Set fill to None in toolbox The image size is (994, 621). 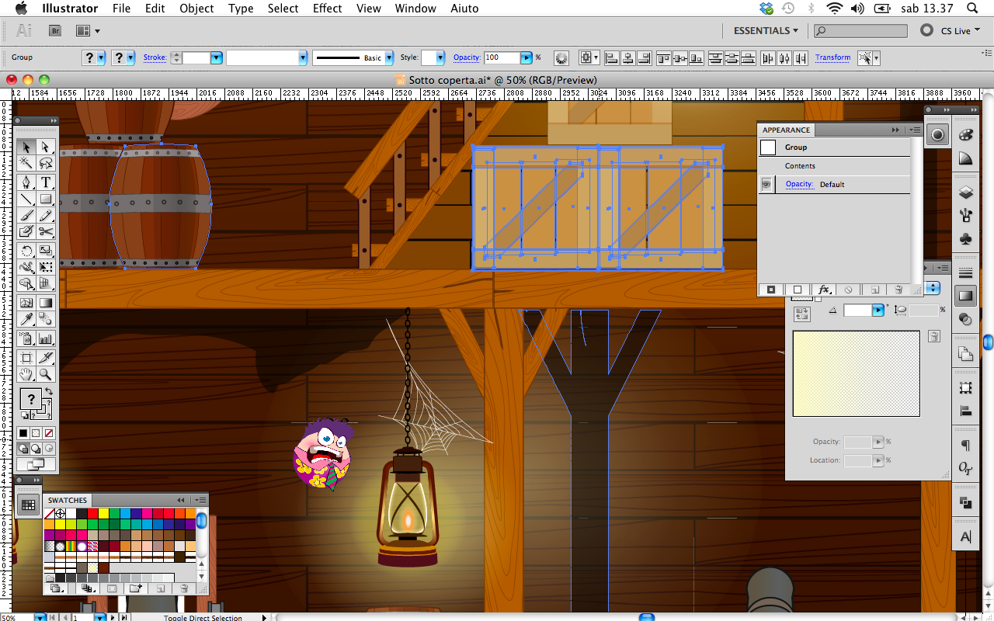[x=49, y=433]
